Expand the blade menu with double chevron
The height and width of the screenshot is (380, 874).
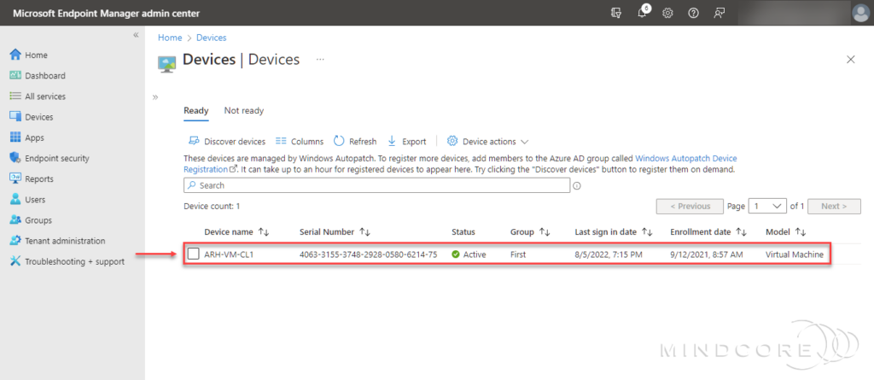[x=155, y=97]
